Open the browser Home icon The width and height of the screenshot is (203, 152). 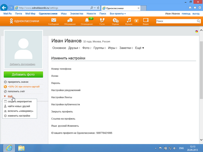click(x=190, y=8)
